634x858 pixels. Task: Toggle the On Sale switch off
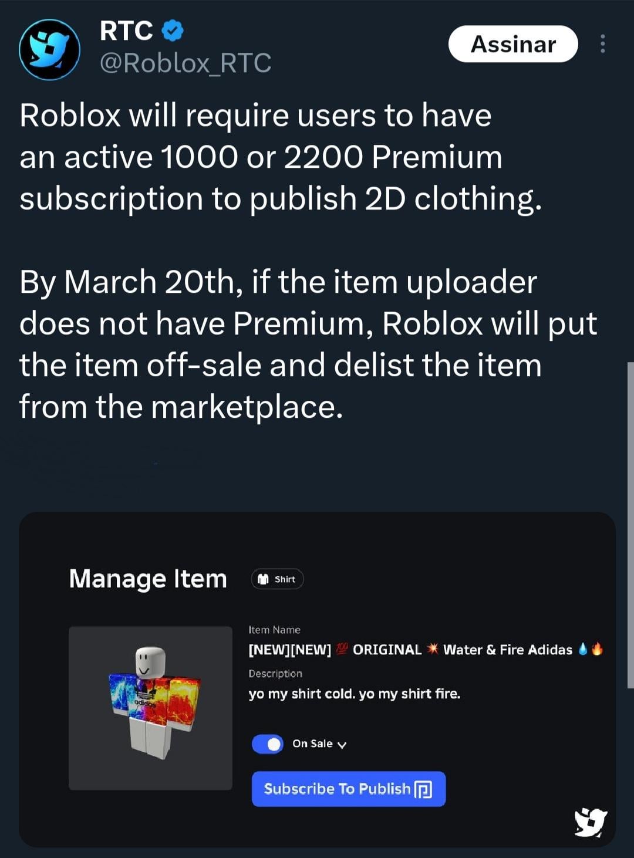268,744
